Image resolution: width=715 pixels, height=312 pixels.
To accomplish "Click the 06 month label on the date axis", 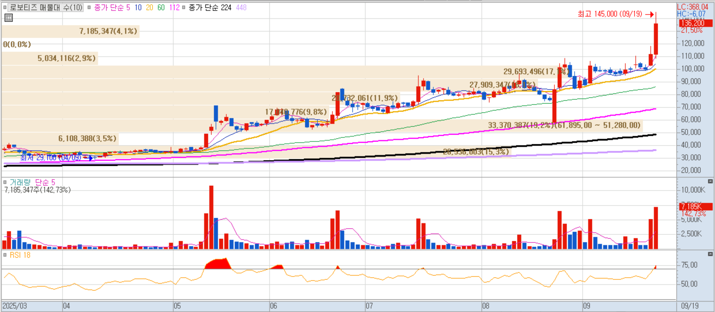I will tap(273, 306).
